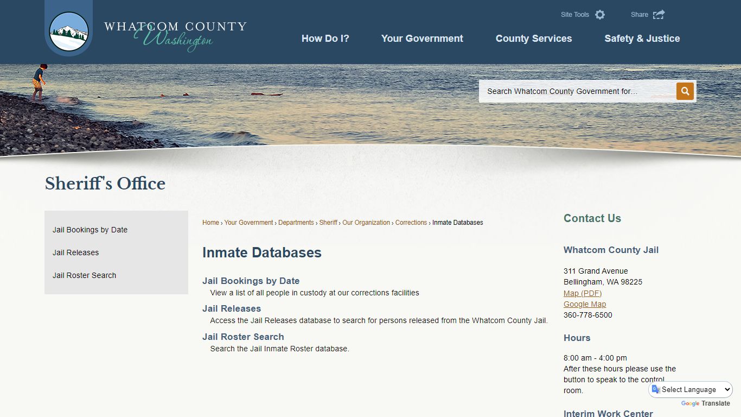Open the Your Government menu item
This screenshot has height=417, width=741.
[422, 39]
